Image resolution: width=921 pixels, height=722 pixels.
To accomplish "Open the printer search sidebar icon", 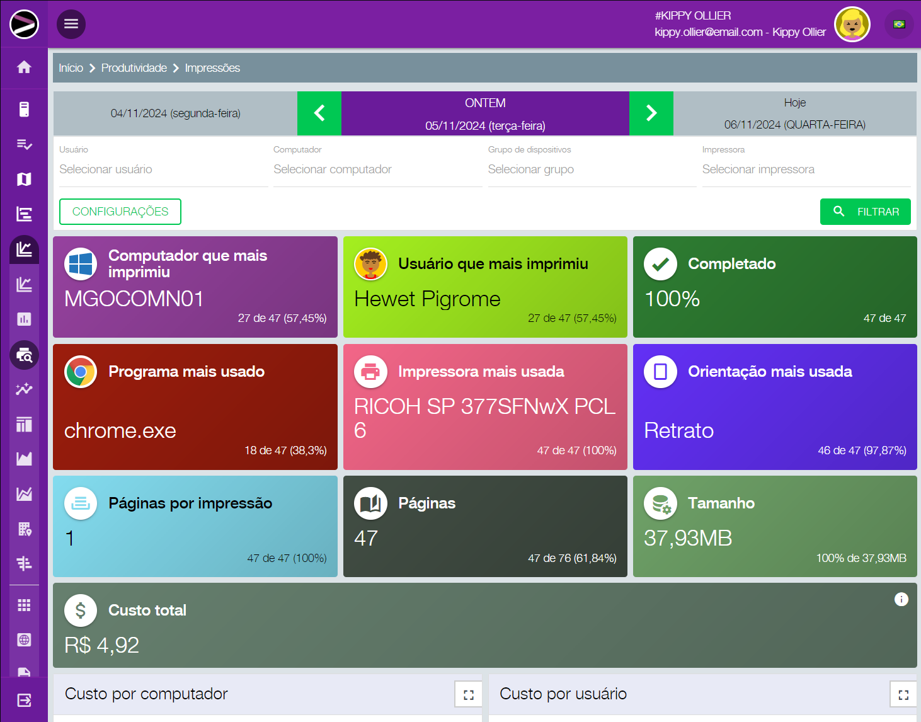I will pos(24,355).
